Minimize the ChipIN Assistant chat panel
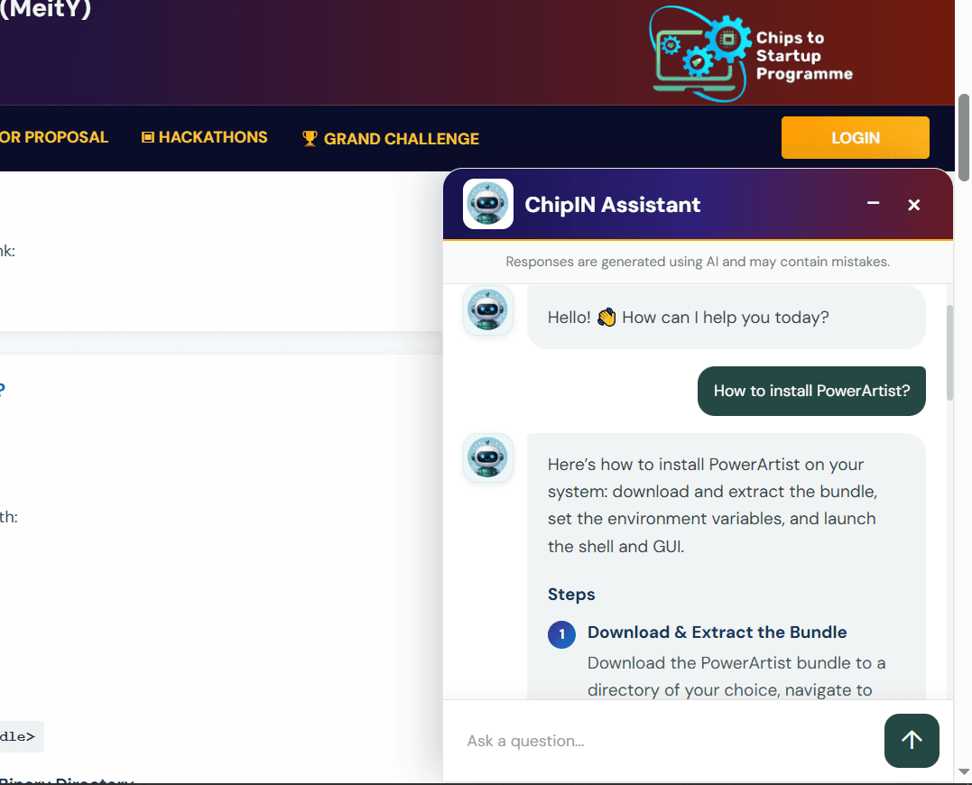 (873, 203)
